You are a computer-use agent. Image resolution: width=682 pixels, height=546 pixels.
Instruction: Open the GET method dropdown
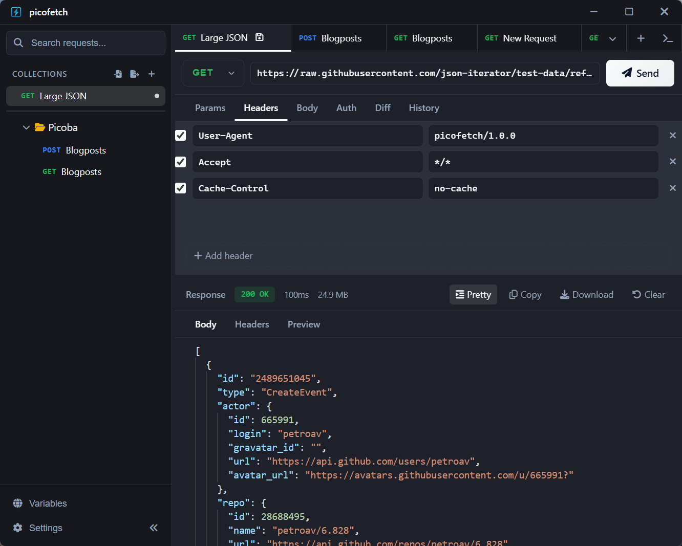pyautogui.click(x=214, y=73)
